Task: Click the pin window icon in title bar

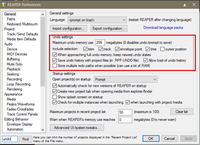Action: (185, 5)
